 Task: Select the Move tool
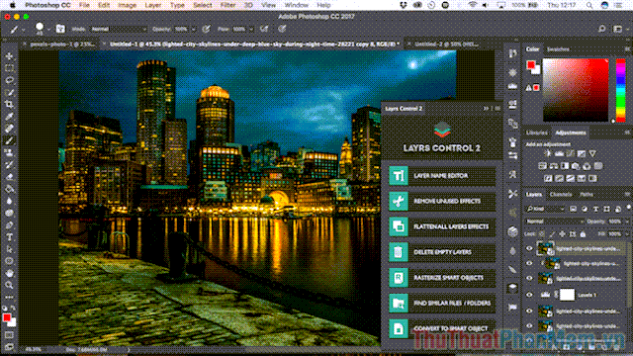(x=9, y=56)
